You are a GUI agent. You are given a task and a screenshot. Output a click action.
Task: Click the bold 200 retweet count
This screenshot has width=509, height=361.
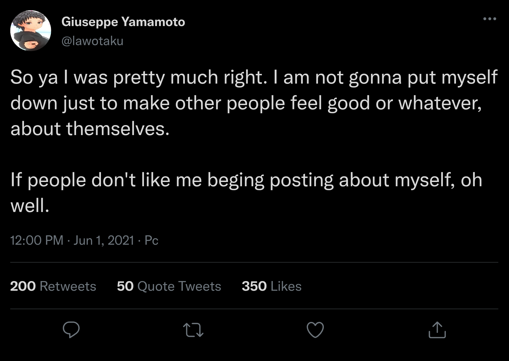(23, 286)
